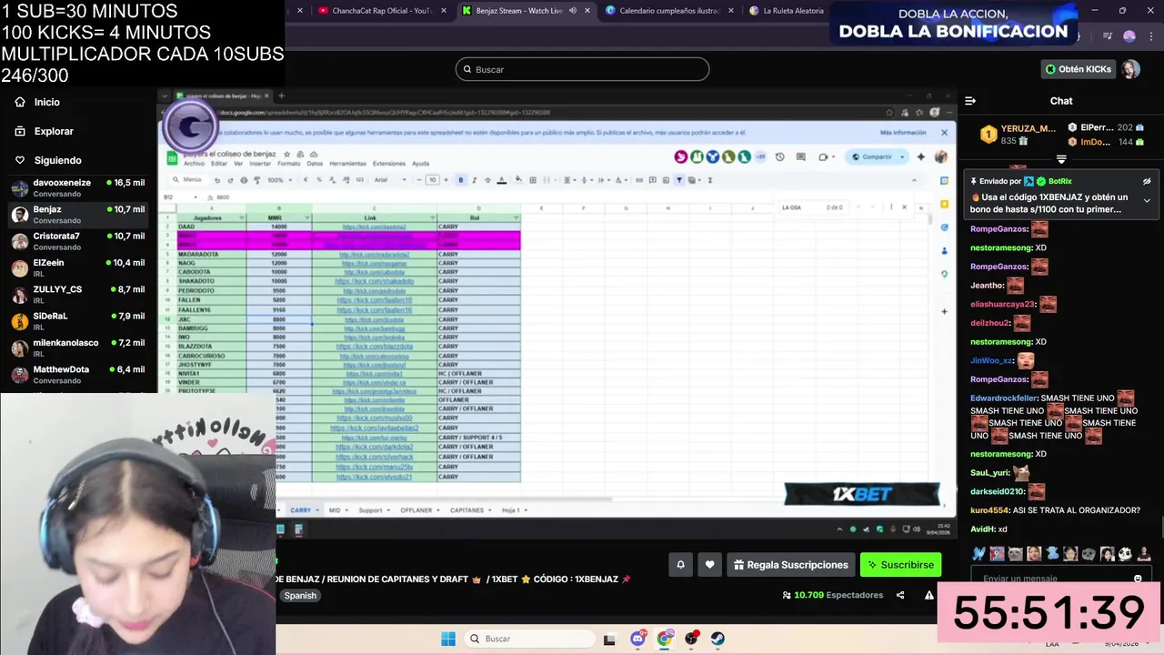This screenshot has height=655, width=1164.
Task: Open the emoji picker in message box
Action: point(1138,579)
